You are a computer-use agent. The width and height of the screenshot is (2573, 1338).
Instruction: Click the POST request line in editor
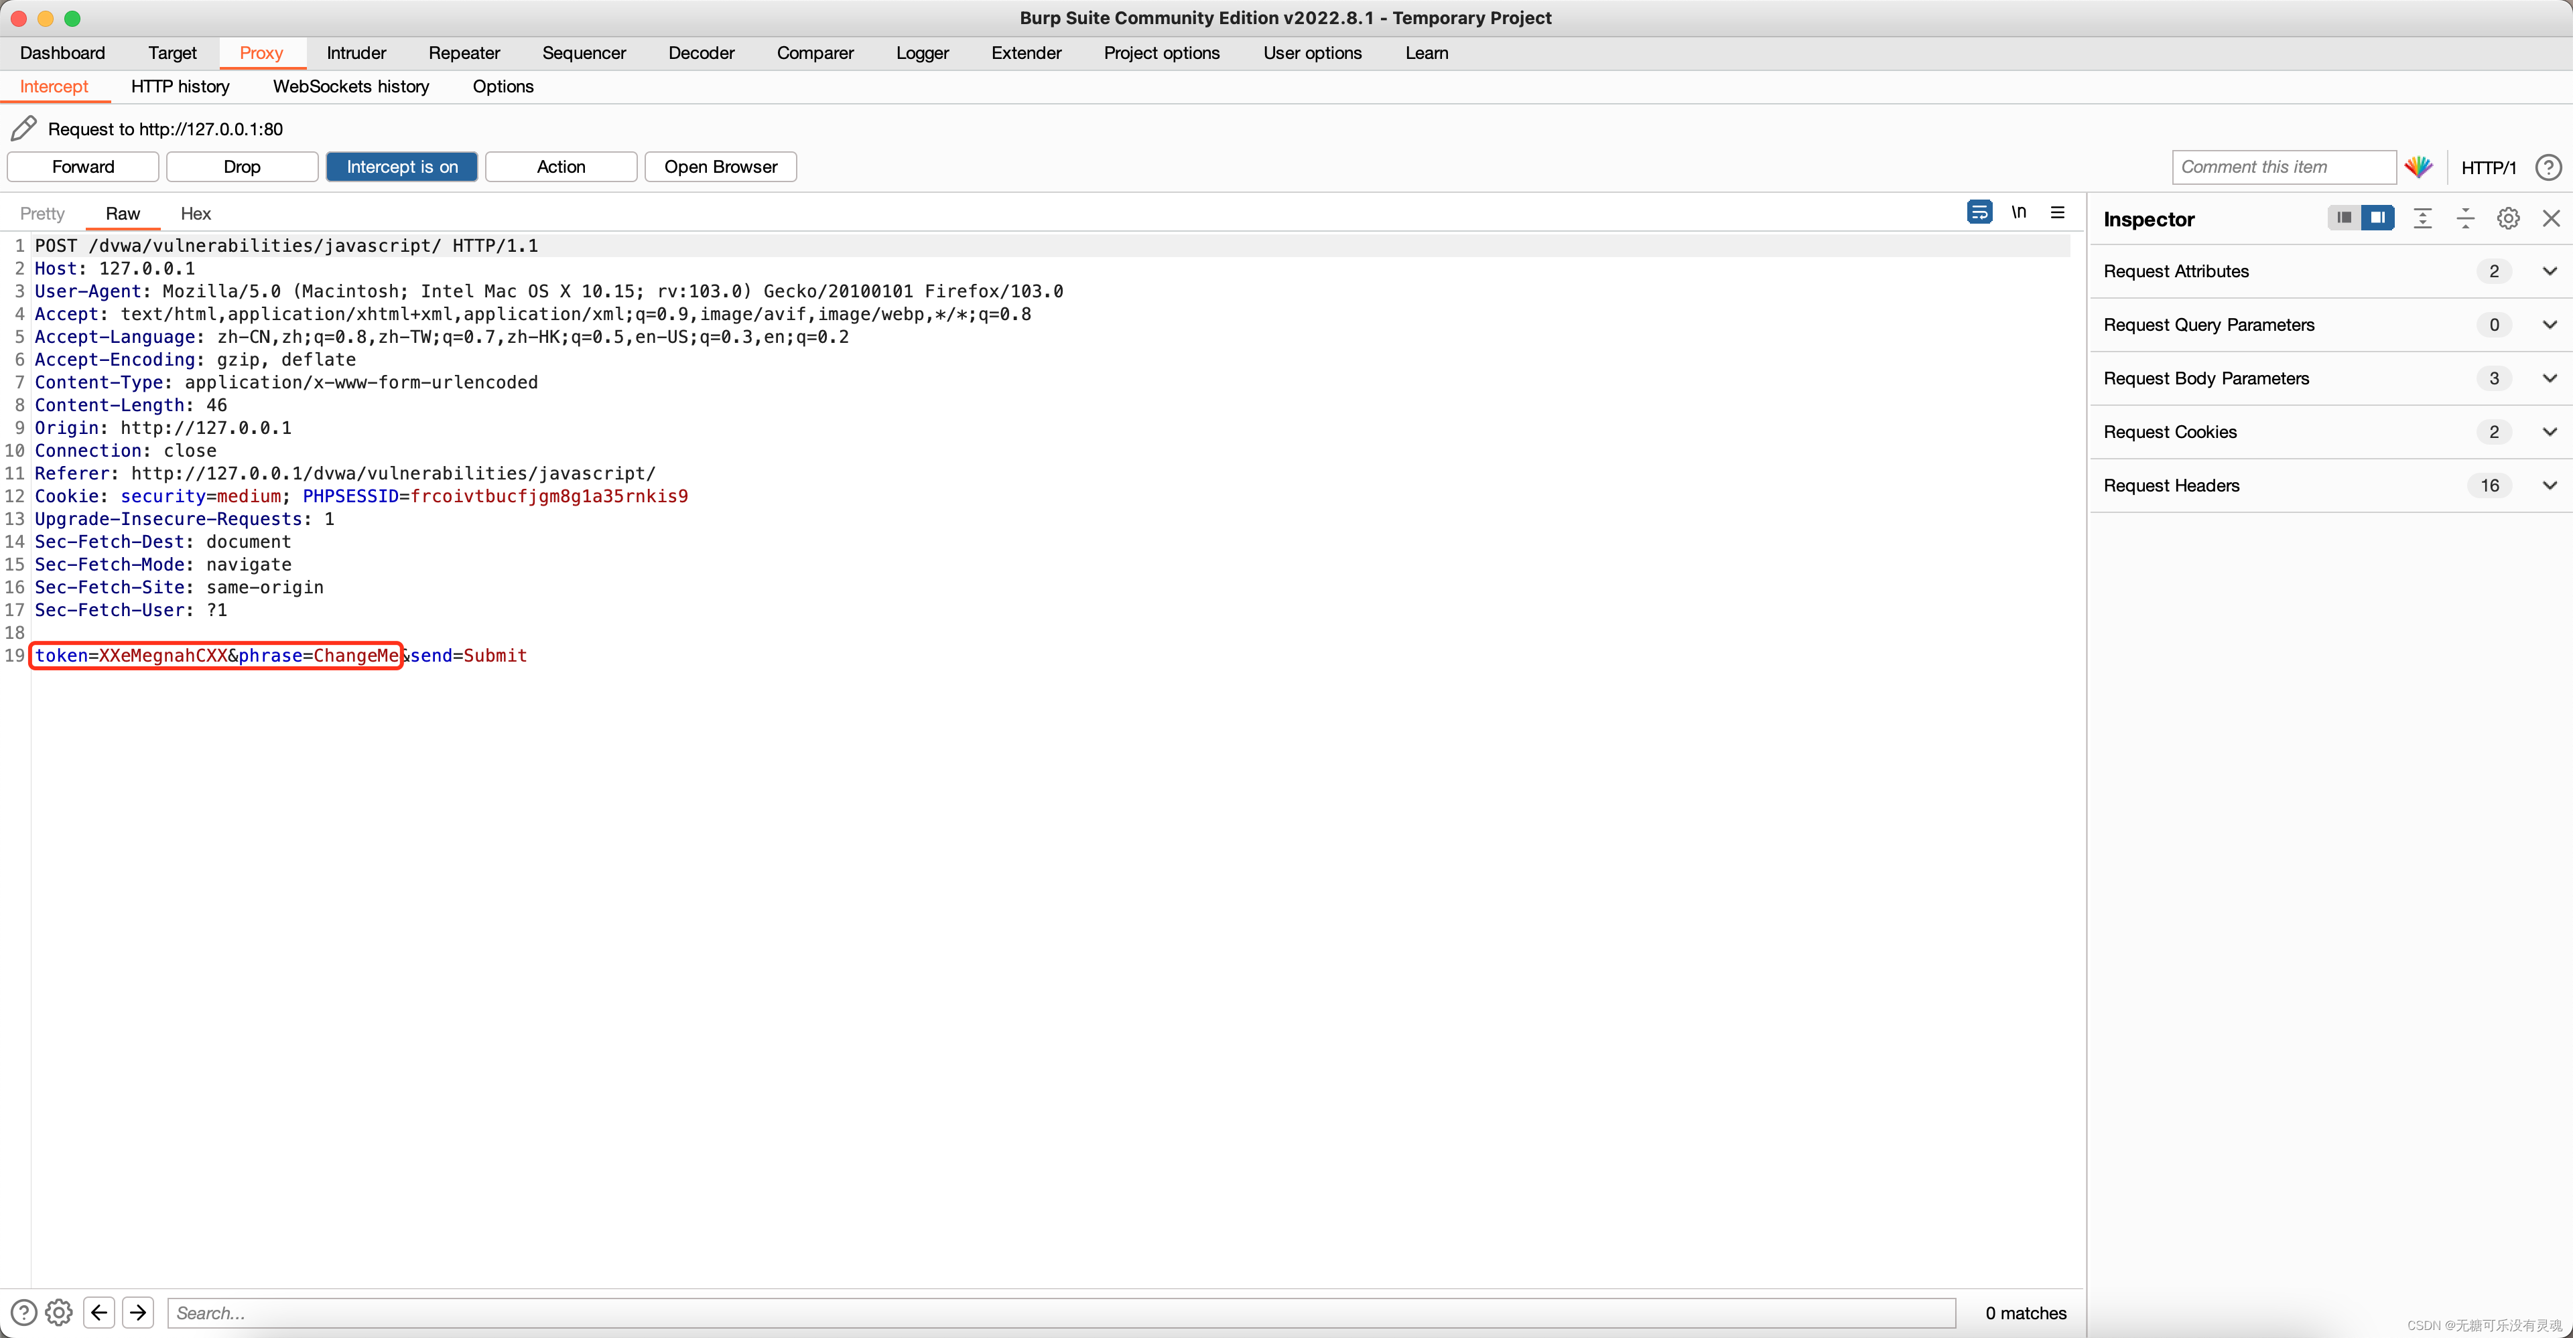click(287, 246)
